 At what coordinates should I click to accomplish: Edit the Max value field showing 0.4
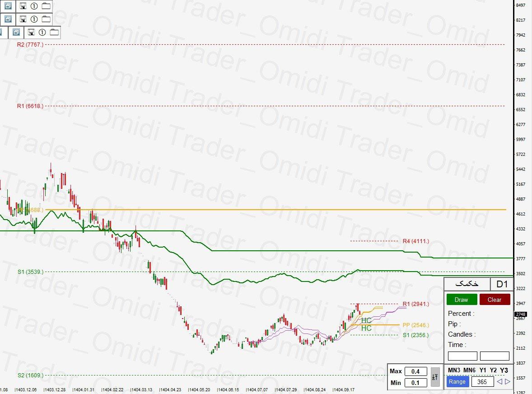(415, 371)
